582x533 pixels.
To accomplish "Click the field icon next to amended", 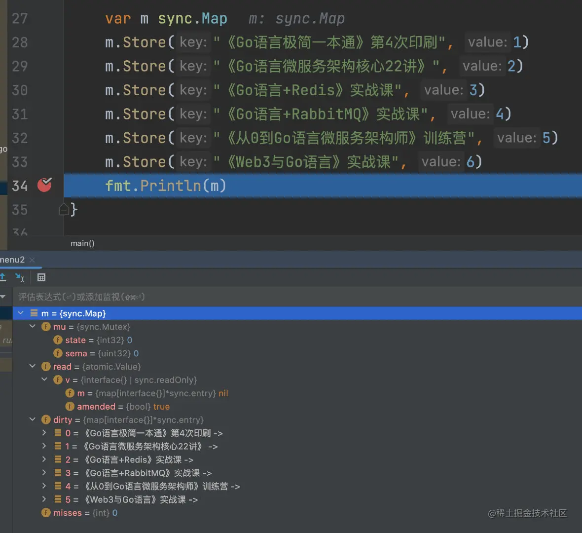I will (70, 406).
